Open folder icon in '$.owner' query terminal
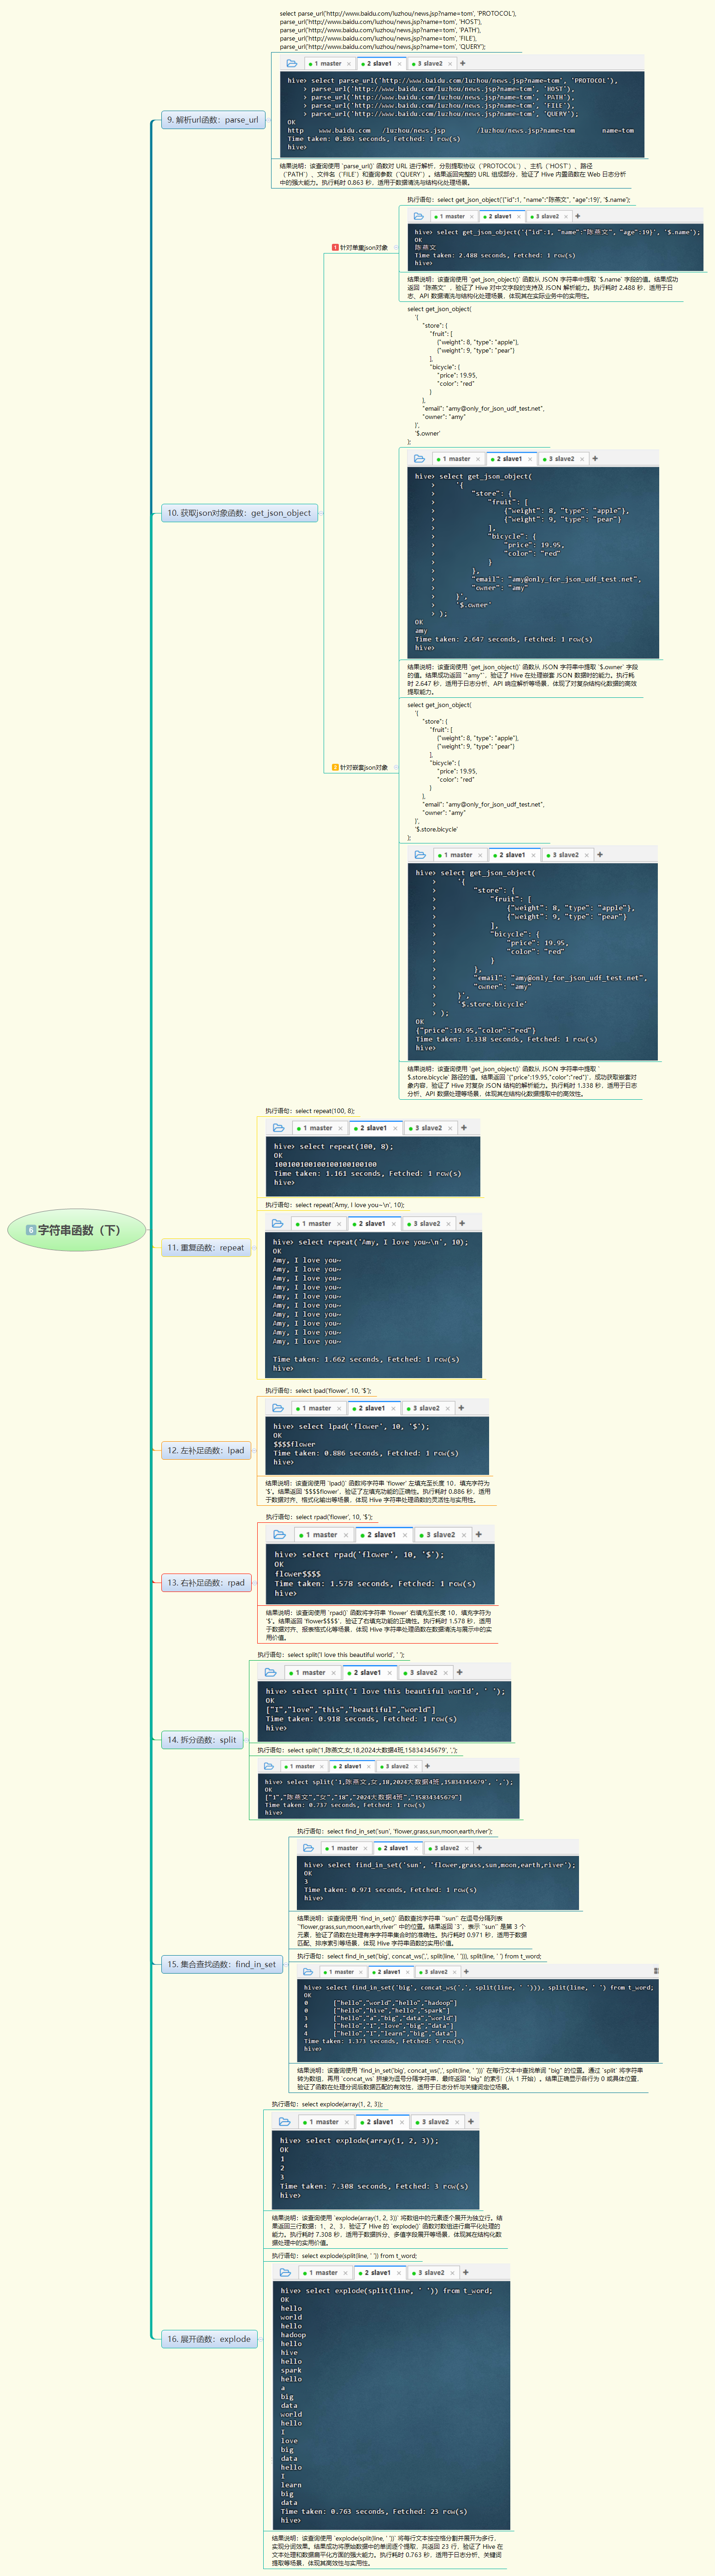The width and height of the screenshot is (715, 2576). click(420, 459)
